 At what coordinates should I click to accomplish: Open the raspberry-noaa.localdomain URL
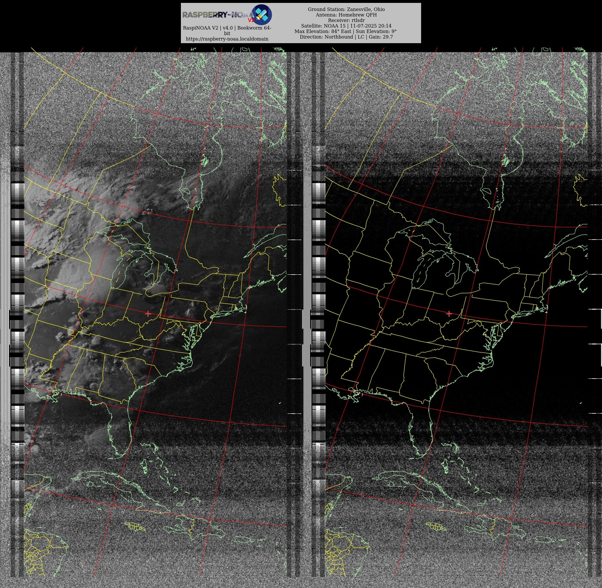click(227, 39)
